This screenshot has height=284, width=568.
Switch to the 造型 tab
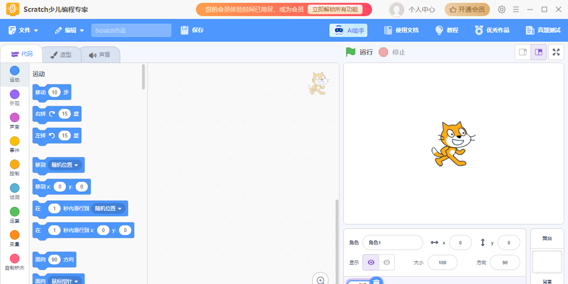pos(62,54)
